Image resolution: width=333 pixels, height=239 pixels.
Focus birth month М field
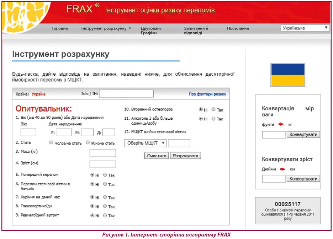pyautogui.click(x=87, y=132)
